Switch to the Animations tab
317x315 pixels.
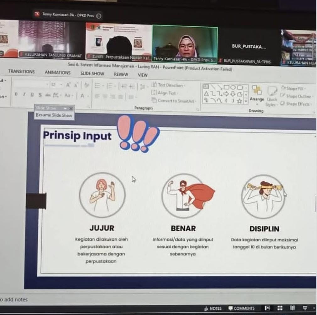click(x=57, y=73)
